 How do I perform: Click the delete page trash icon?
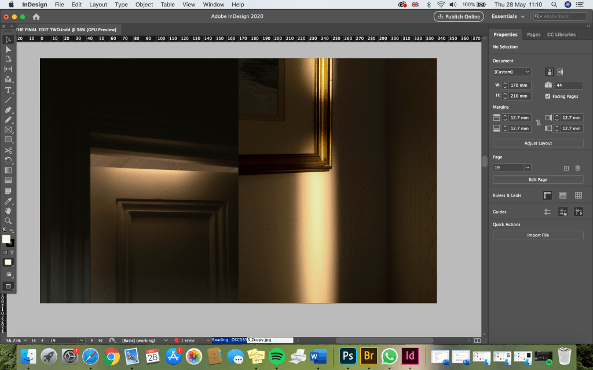click(x=577, y=168)
